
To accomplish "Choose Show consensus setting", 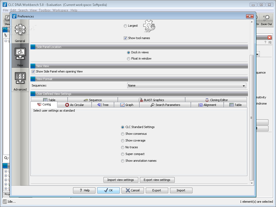I will (123, 134).
